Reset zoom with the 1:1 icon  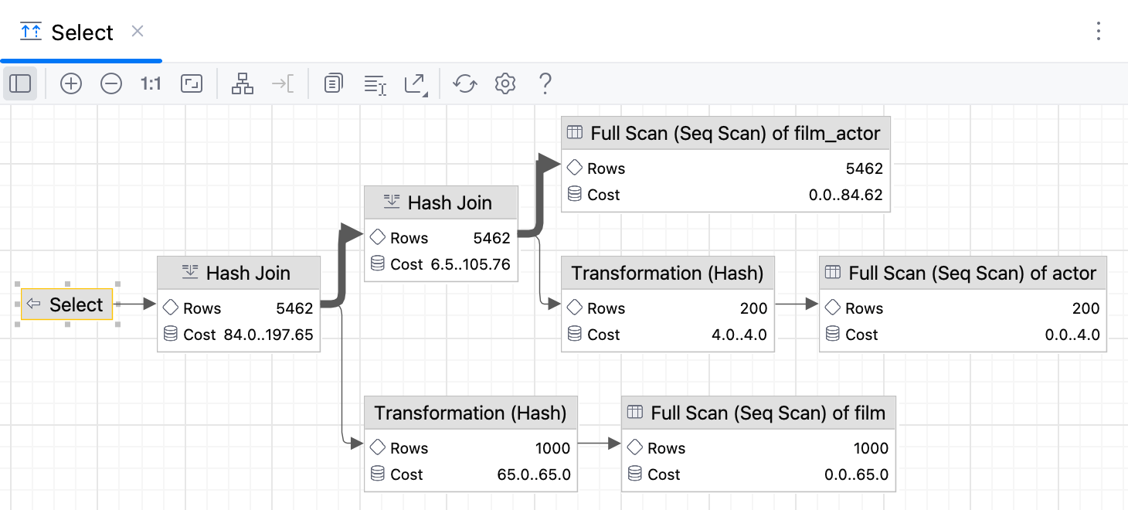(151, 83)
